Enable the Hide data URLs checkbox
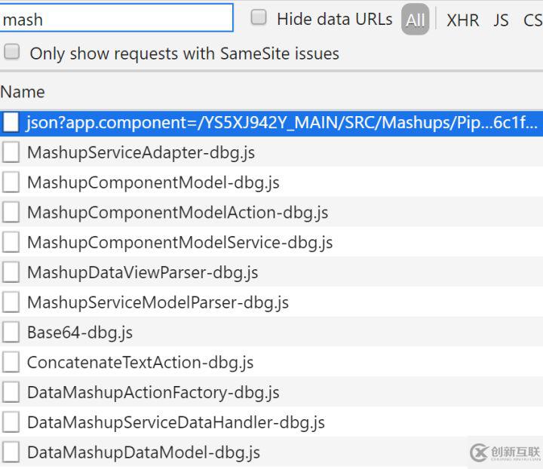 click(x=259, y=18)
